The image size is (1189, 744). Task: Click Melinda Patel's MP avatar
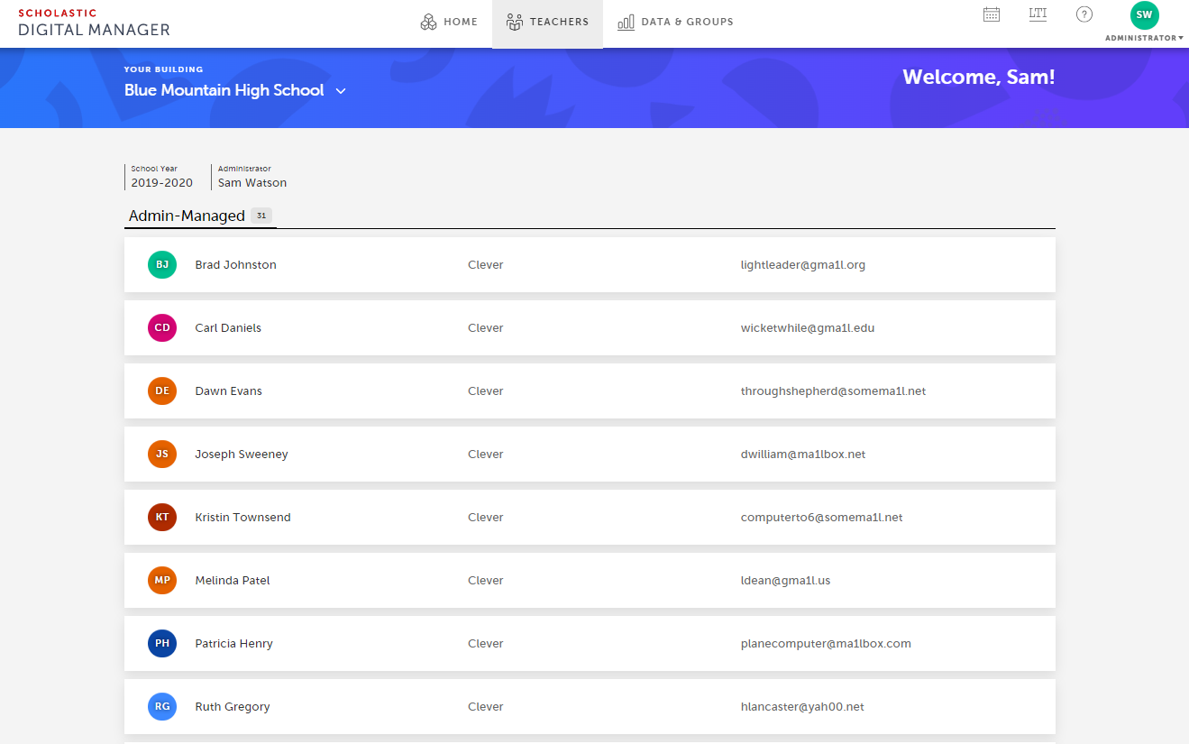point(162,580)
